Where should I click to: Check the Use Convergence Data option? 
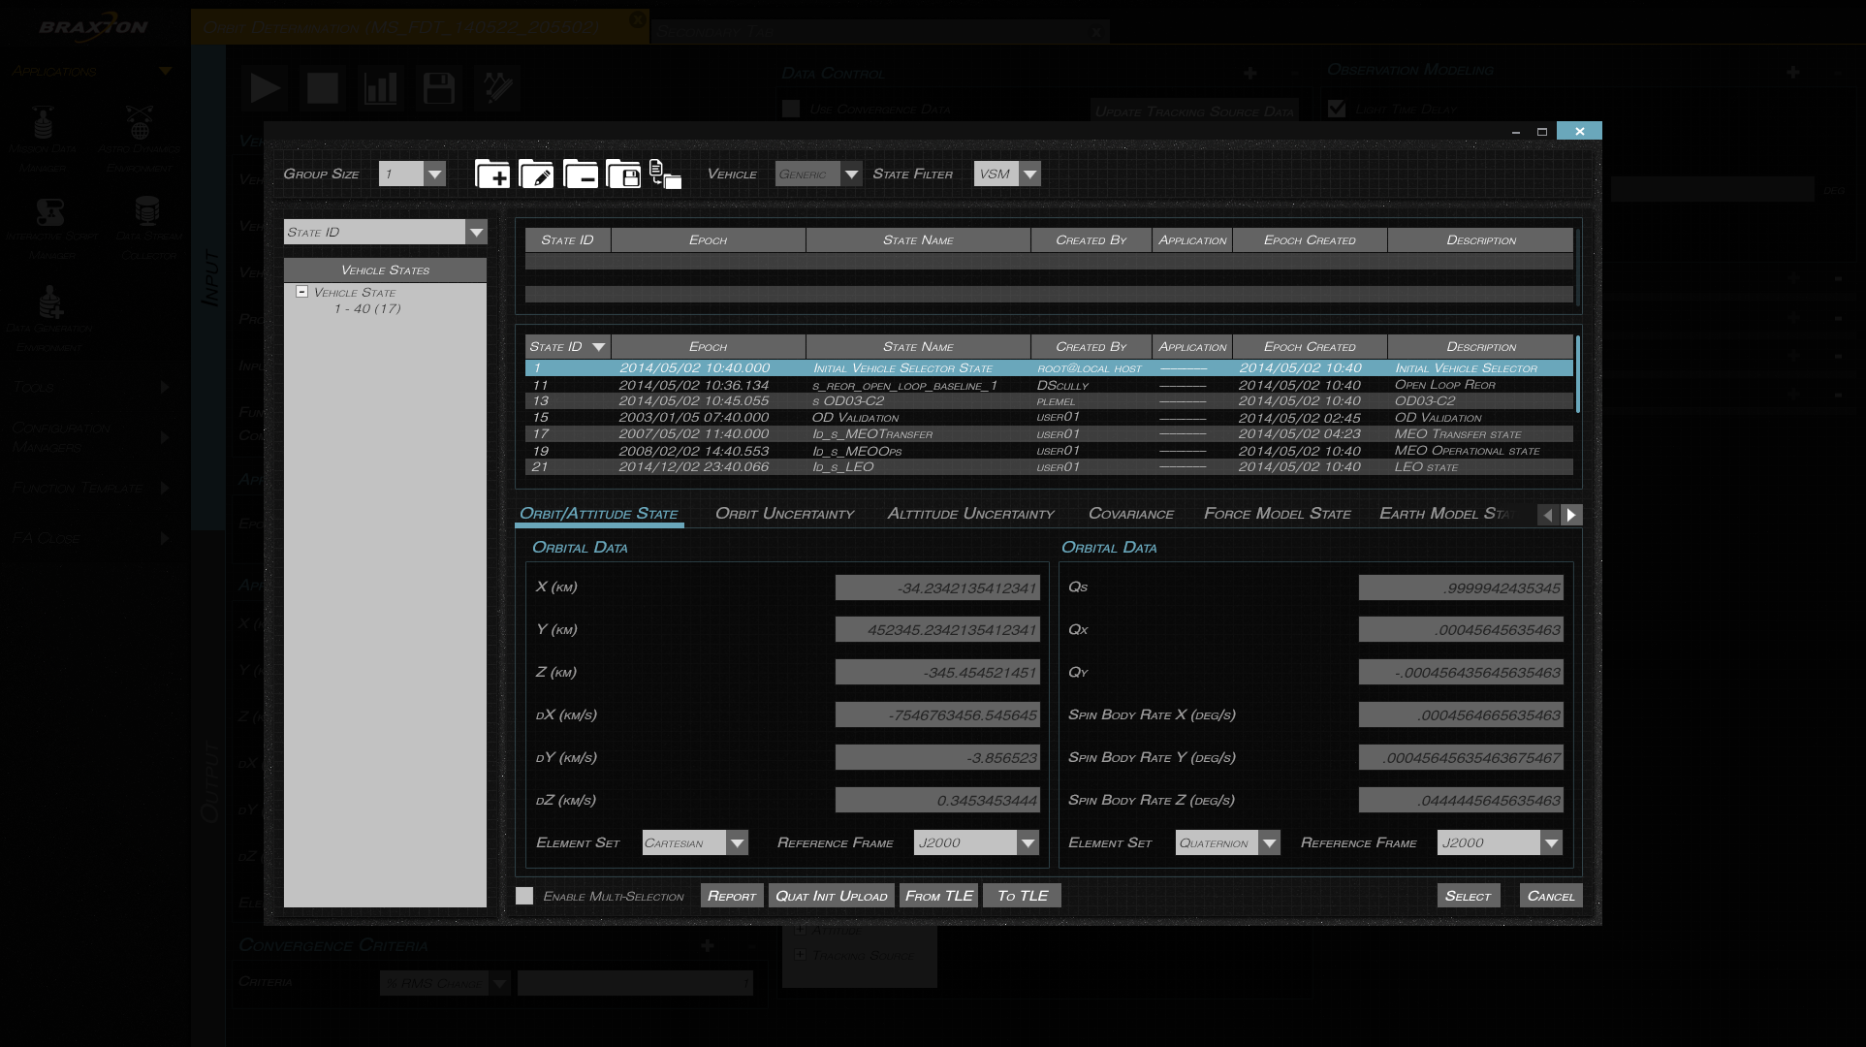(791, 109)
